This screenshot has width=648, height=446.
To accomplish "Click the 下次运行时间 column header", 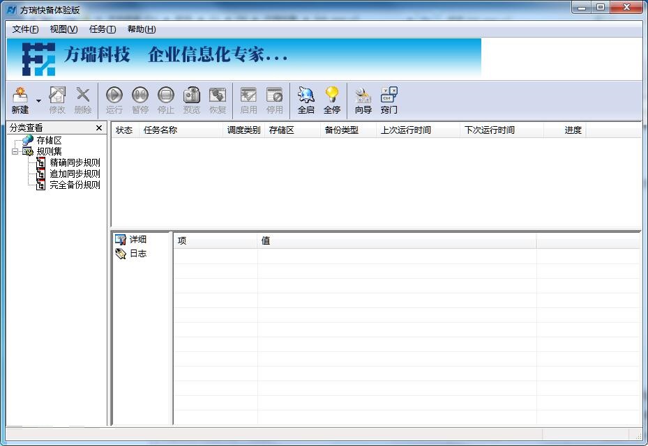I will coord(502,130).
